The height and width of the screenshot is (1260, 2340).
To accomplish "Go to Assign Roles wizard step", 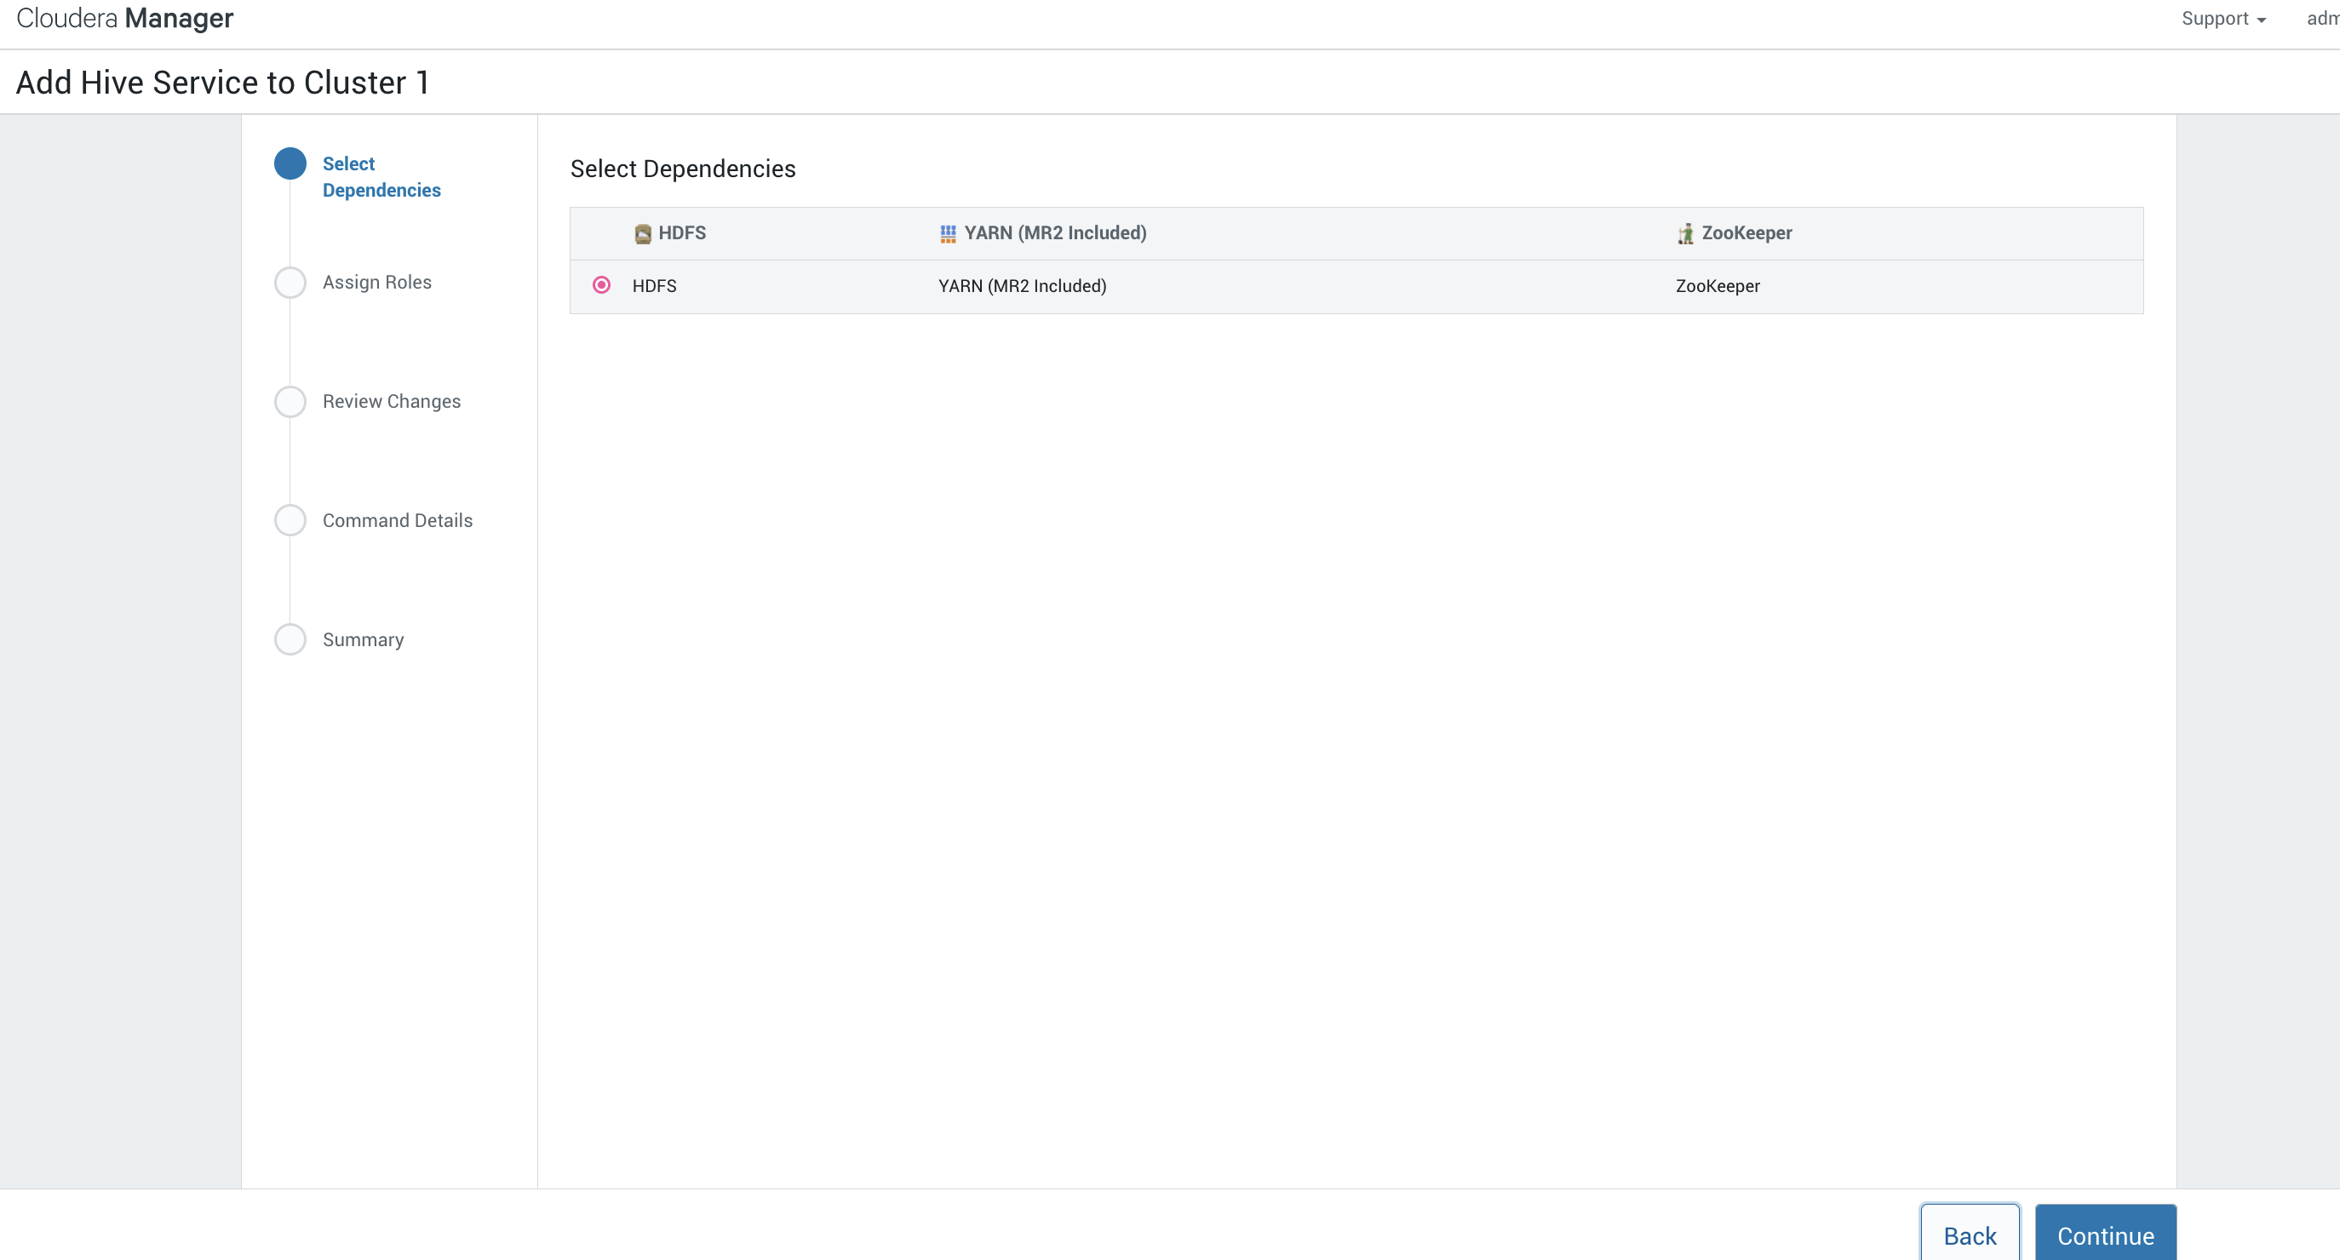I will tap(377, 283).
